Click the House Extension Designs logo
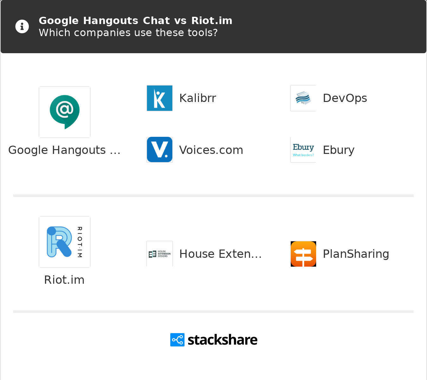Viewport: 427px width, 380px height. coord(160,254)
